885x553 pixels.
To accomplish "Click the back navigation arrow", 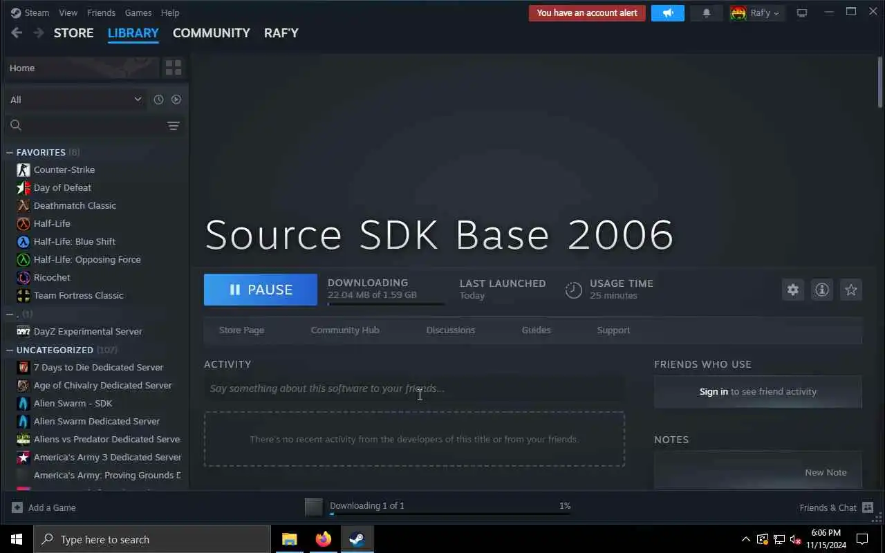I will [x=17, y=32].
